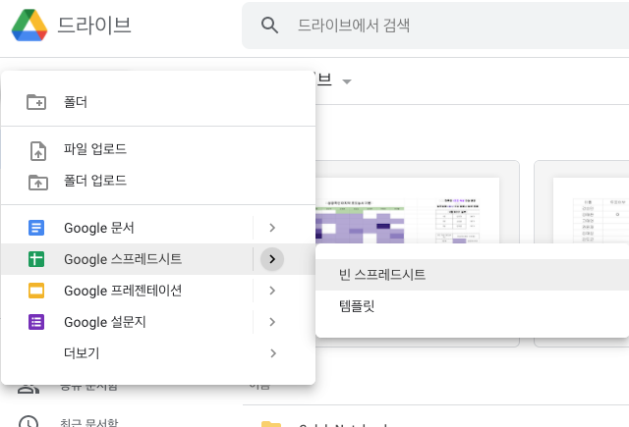Click the search magnifier icon

pos(269,26)
